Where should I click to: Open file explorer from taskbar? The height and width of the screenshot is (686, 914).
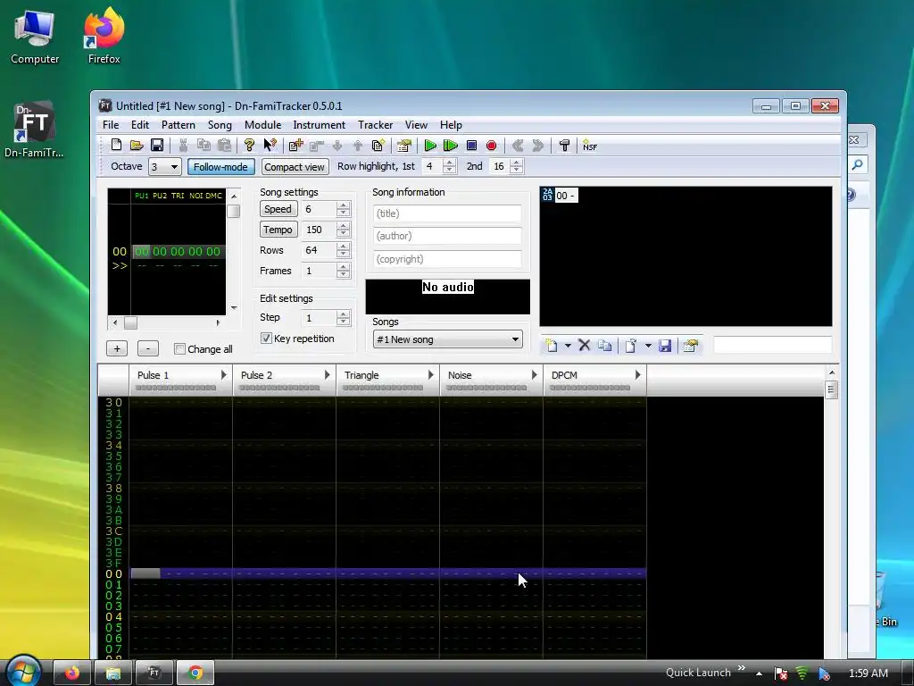112,673
